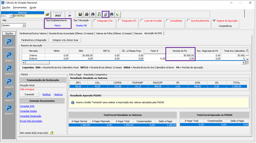Open the Consultar DAS link
The width and height of the screenshot is (256, 143).
27,106
